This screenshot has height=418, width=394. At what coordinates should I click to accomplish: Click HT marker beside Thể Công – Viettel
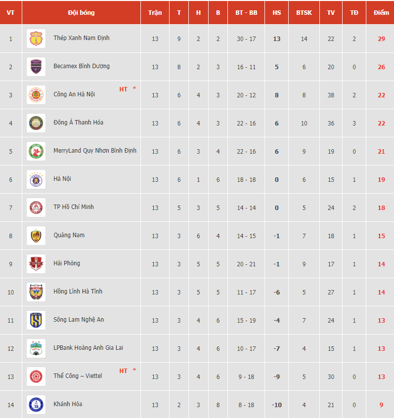click(x=123, y=371)
